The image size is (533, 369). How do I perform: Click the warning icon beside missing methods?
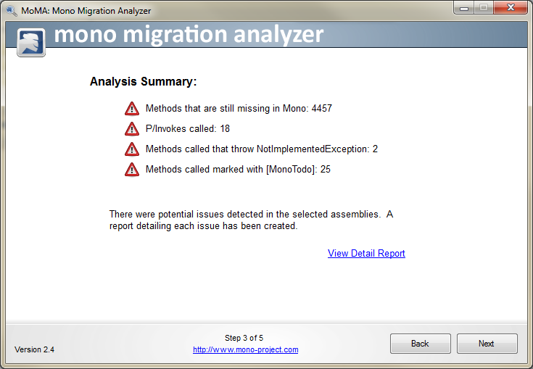tap(132, 109)
